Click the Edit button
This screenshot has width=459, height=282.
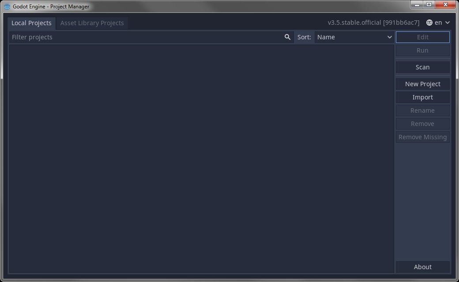coord(422,37)
